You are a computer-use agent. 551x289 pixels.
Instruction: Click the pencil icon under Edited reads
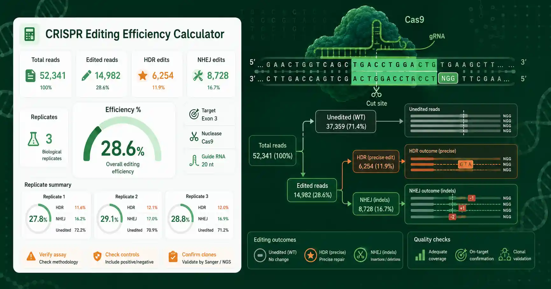point(86,76)
